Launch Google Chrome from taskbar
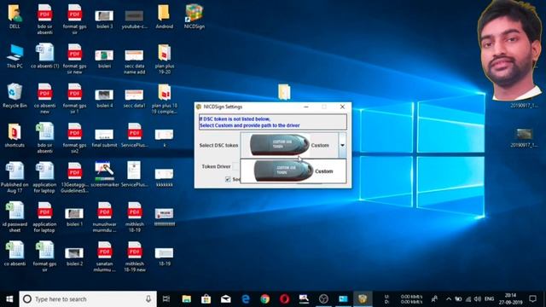The image size is (546, 307). (265, 299)
